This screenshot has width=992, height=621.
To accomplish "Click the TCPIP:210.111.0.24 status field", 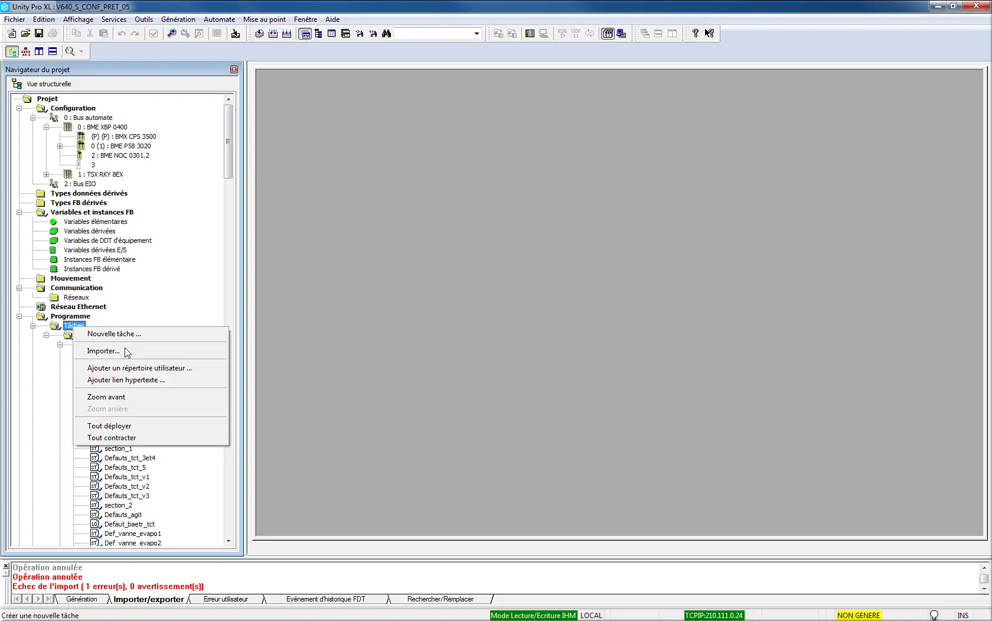I will point(713,615).
